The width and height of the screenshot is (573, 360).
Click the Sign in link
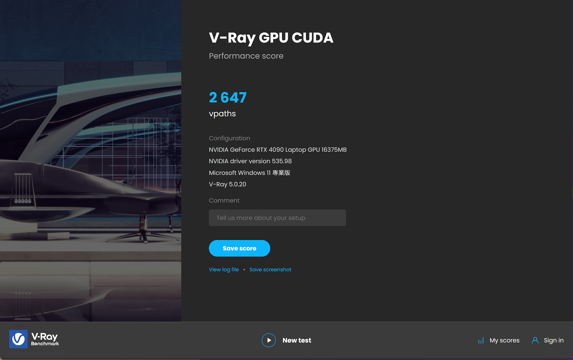(554, 340)
